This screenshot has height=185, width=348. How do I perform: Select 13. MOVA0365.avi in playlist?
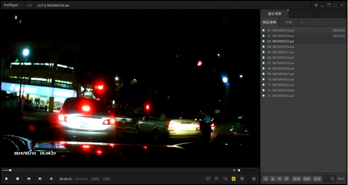304,96
